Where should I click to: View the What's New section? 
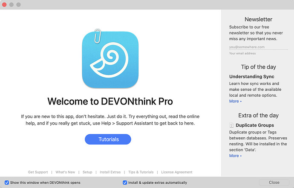pyautogui.click(x=65, y=172)
